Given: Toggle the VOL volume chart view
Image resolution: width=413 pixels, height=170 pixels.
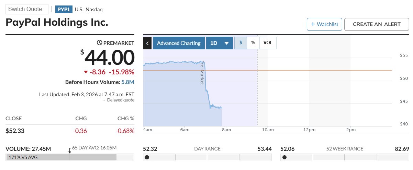Looking at the screenshot, I should tap(268, 43).
